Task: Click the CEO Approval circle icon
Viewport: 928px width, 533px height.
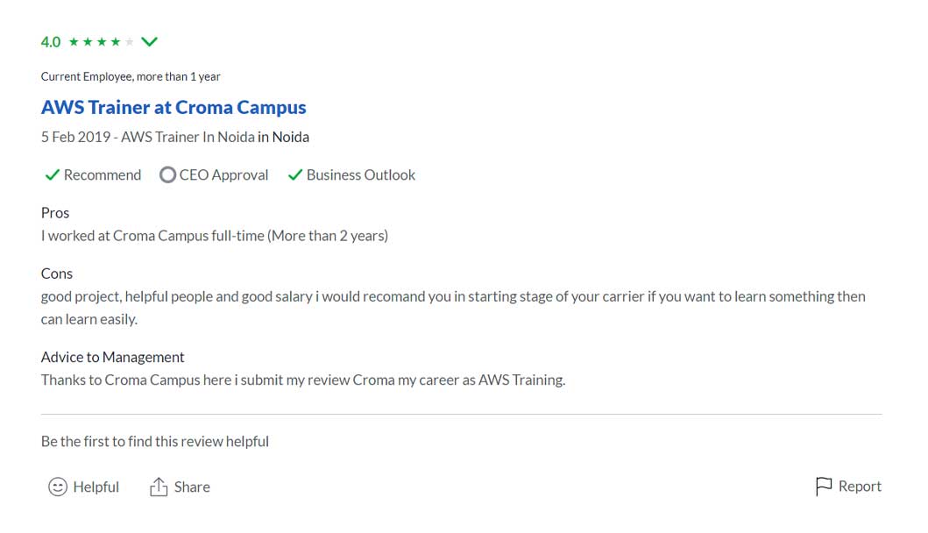Action: (x=167, y=175)
